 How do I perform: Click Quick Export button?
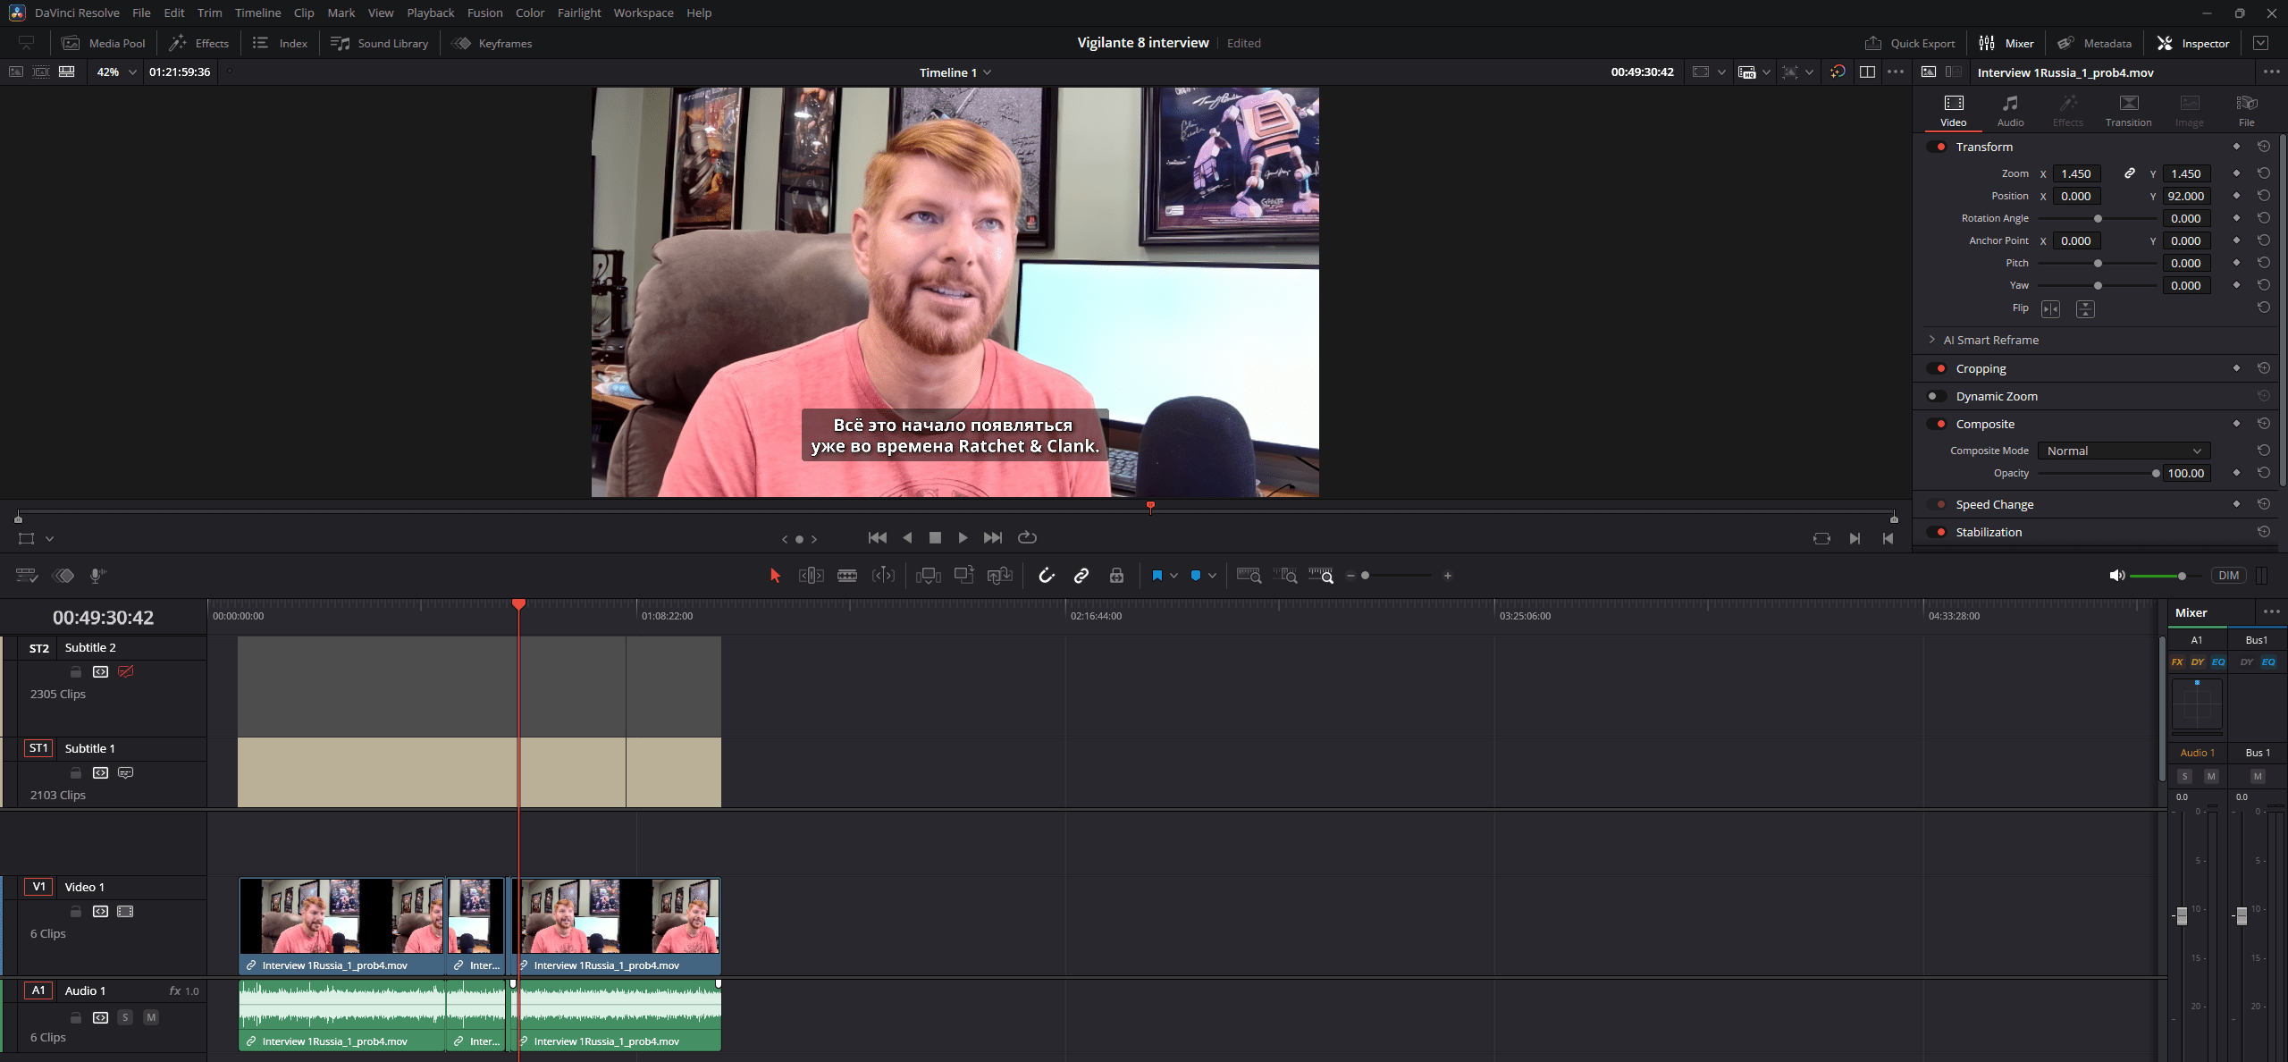point(1910,43)
